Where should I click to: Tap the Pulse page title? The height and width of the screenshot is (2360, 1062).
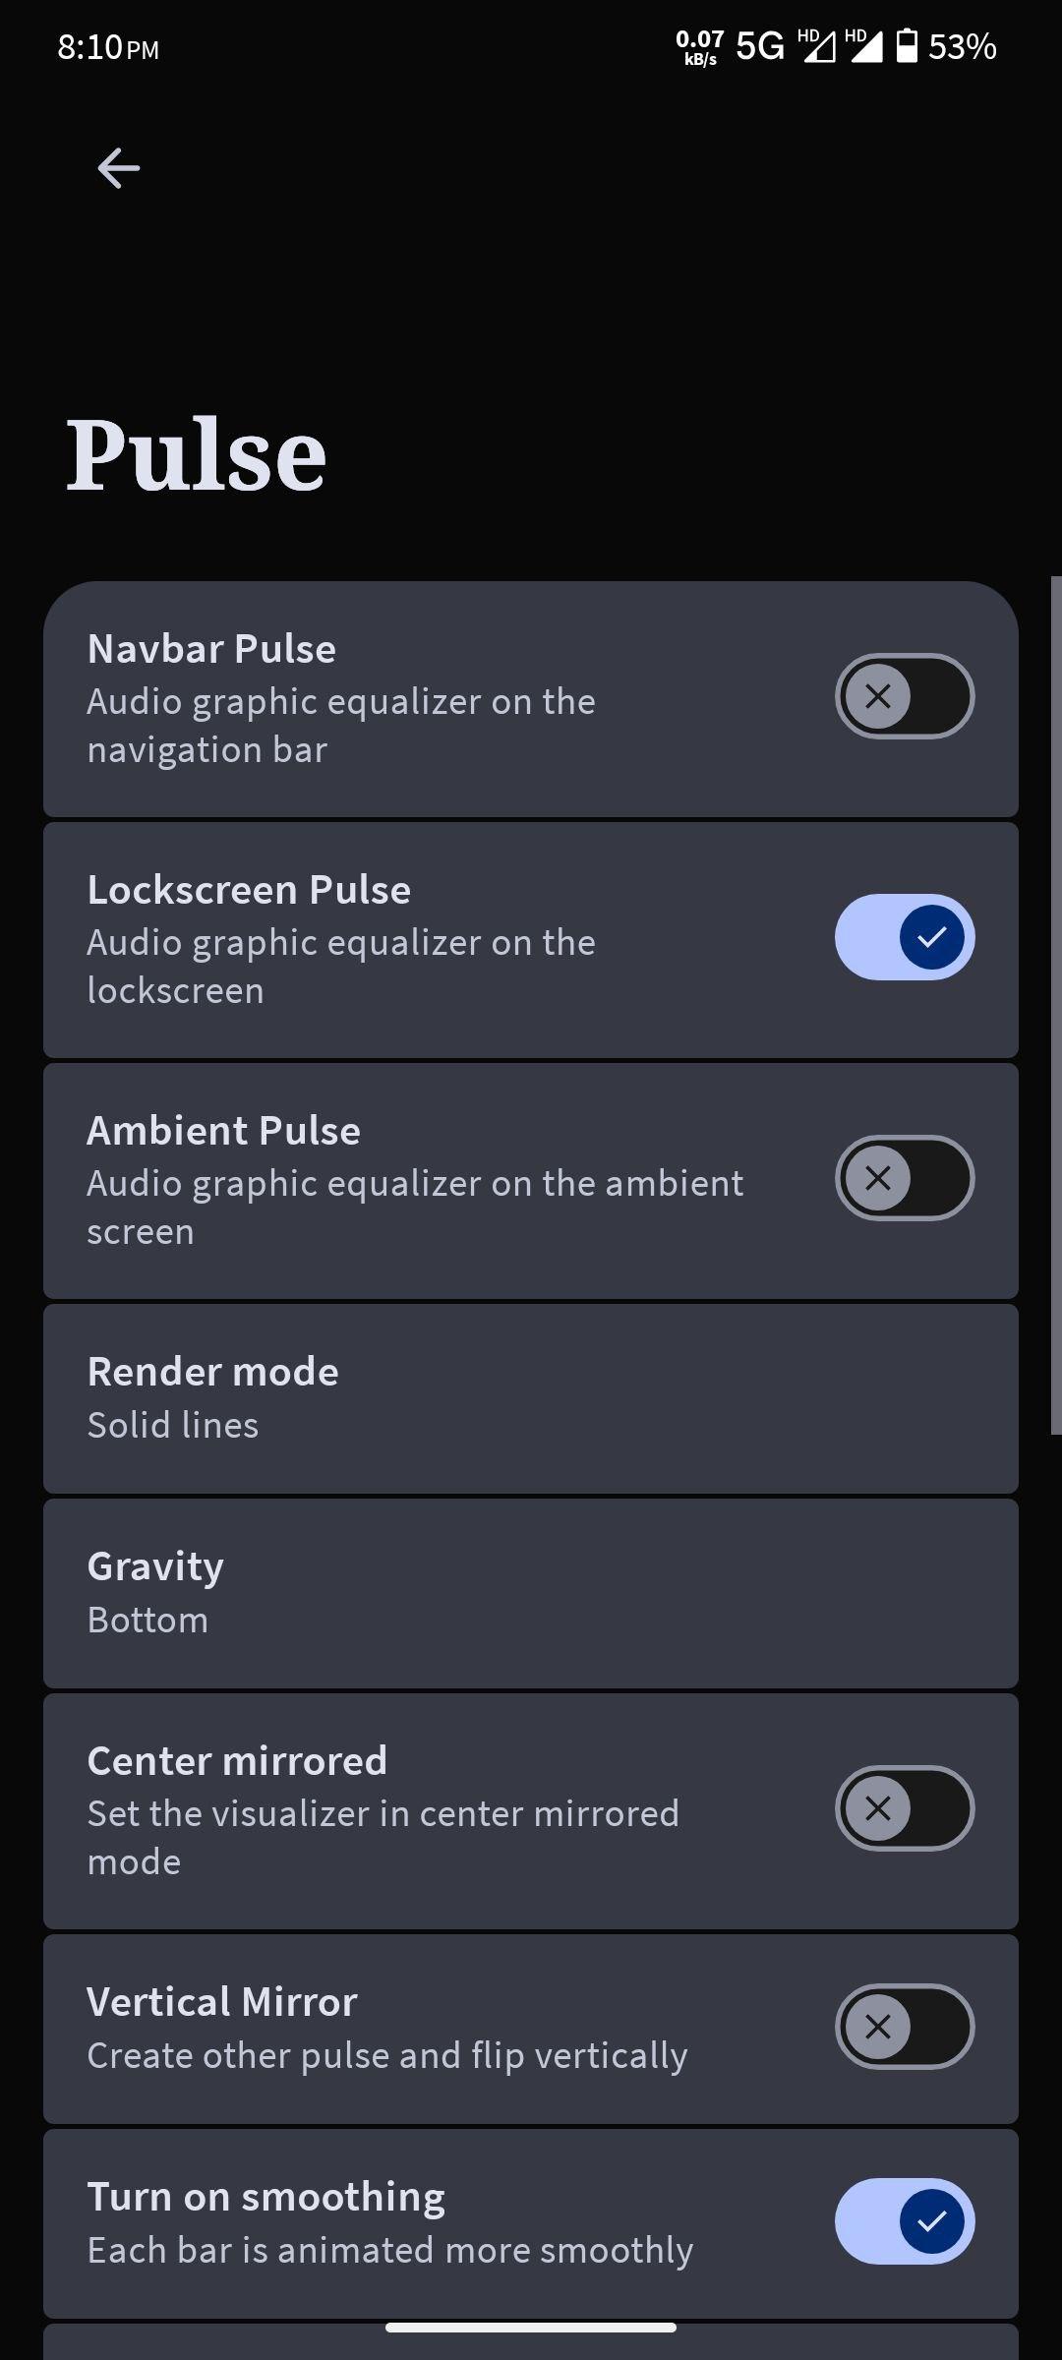(196, 455)
